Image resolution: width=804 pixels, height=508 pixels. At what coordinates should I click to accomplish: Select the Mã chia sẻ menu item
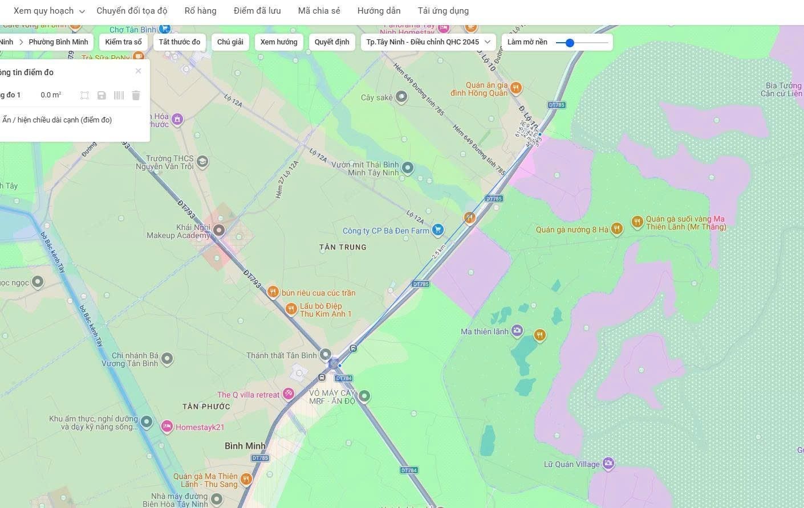coord(319,11)
